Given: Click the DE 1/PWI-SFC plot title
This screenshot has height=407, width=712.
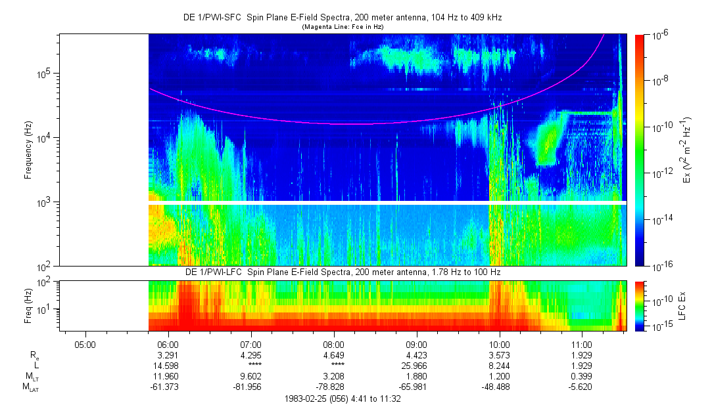Looking at the screenshot, I should (342, 18).
